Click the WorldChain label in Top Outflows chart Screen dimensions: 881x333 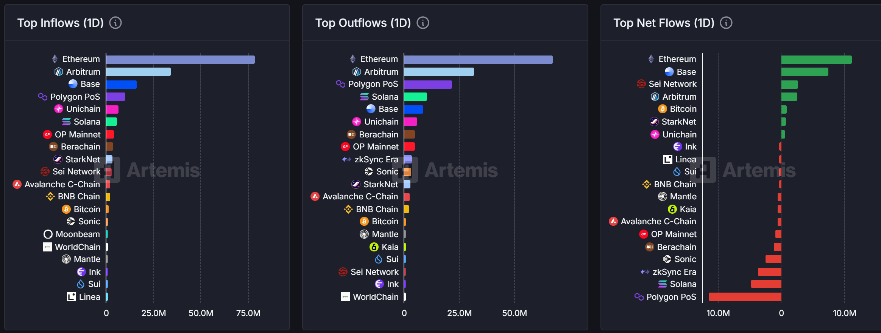376,297
